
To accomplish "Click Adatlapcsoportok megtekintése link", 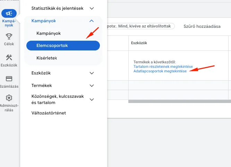I will [x=160, y=71].
